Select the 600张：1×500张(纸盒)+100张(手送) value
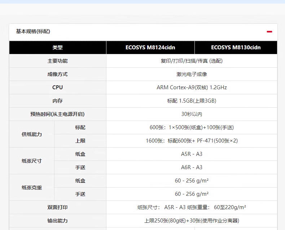Screen dimensions: 285x230 [x=192, y=127]
